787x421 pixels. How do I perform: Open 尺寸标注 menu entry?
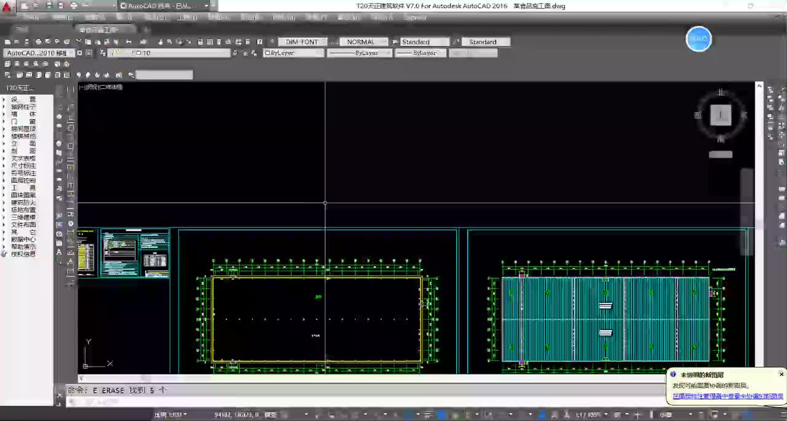click(23, 166)
